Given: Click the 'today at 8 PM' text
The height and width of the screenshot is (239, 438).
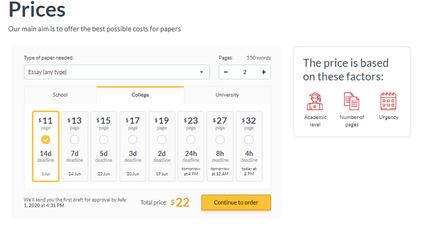Looking at the screenshot, I should tap(249, 171).
